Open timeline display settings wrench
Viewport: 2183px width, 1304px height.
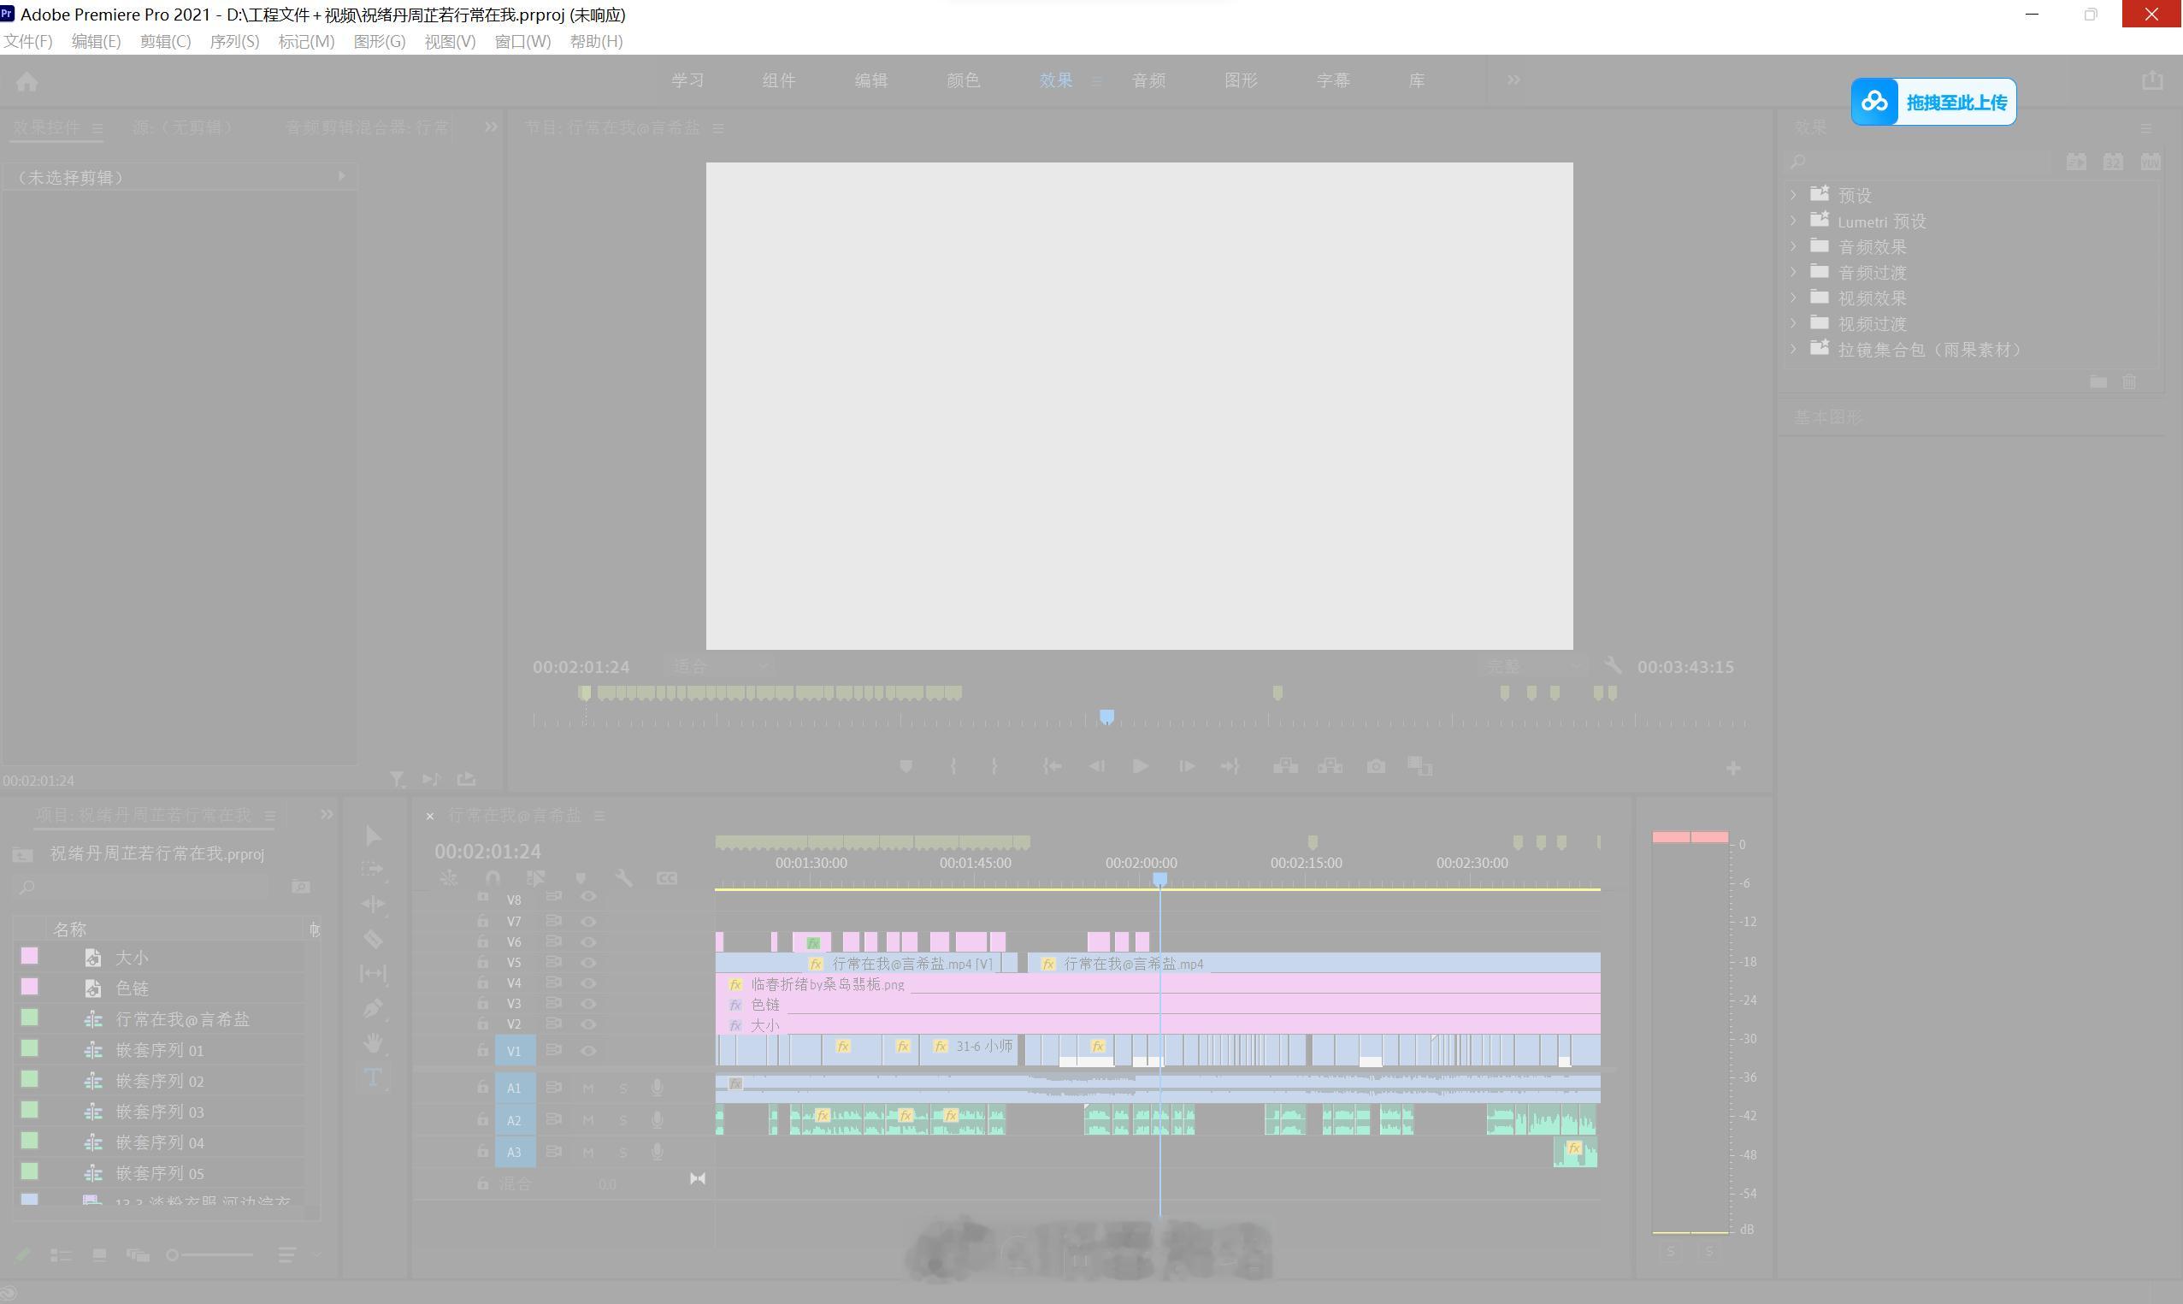click(622, 878)
